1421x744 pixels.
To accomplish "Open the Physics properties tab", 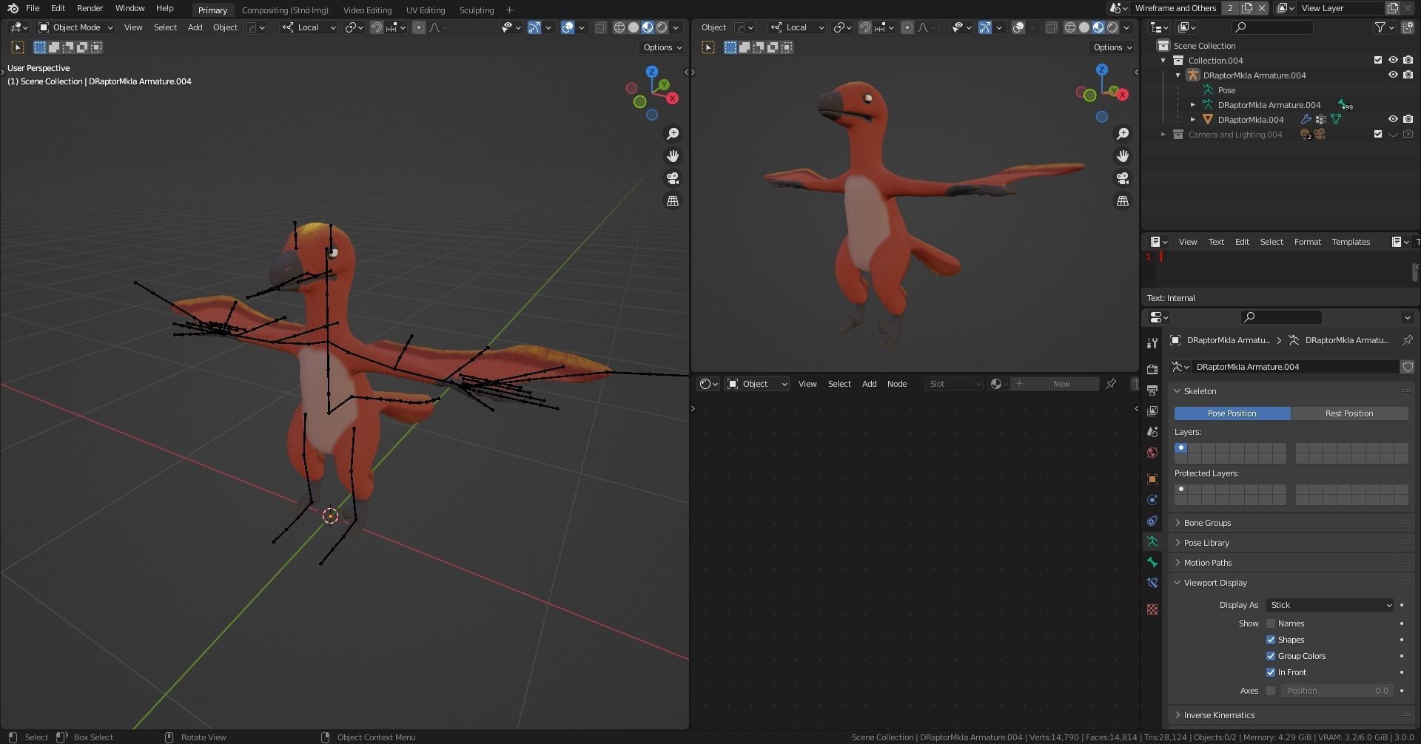I will 1152,500.
